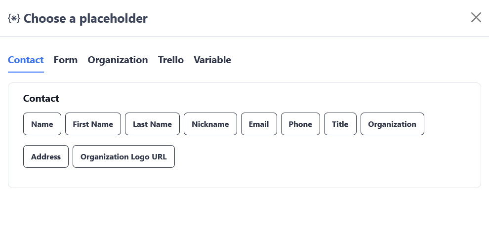Add the Address placeholder
This screenshot has width=489, height=232.
pyautogui.click(x=46, y=156)
